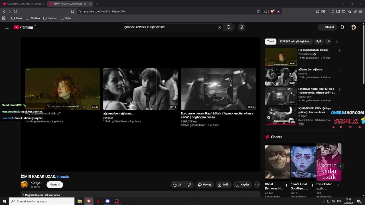
Task: Open YouTube notifications bell
Action: (x=342, y=27)
